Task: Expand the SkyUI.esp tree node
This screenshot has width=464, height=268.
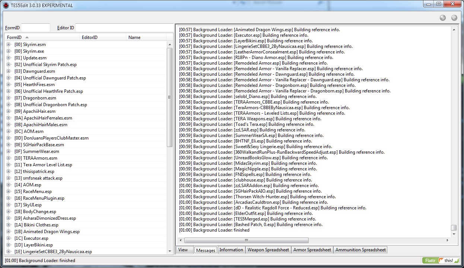Action: [x=9, y=205]
